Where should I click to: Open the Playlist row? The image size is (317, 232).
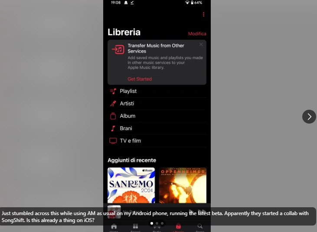pos(157,91)
